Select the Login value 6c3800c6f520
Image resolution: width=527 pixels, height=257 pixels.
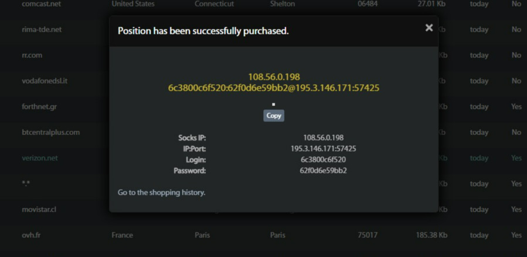pyautogui.click(x=323, y=159)
